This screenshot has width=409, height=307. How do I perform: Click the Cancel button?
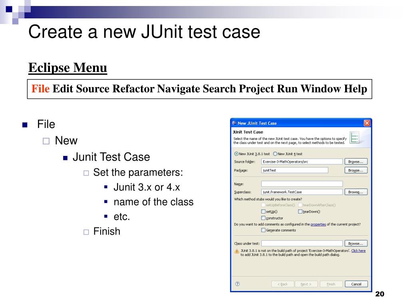point(356,284)
